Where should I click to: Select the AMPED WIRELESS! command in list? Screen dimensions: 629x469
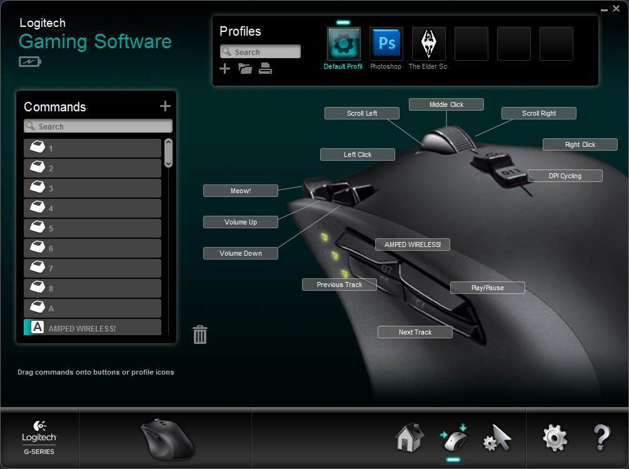(93, 328)
